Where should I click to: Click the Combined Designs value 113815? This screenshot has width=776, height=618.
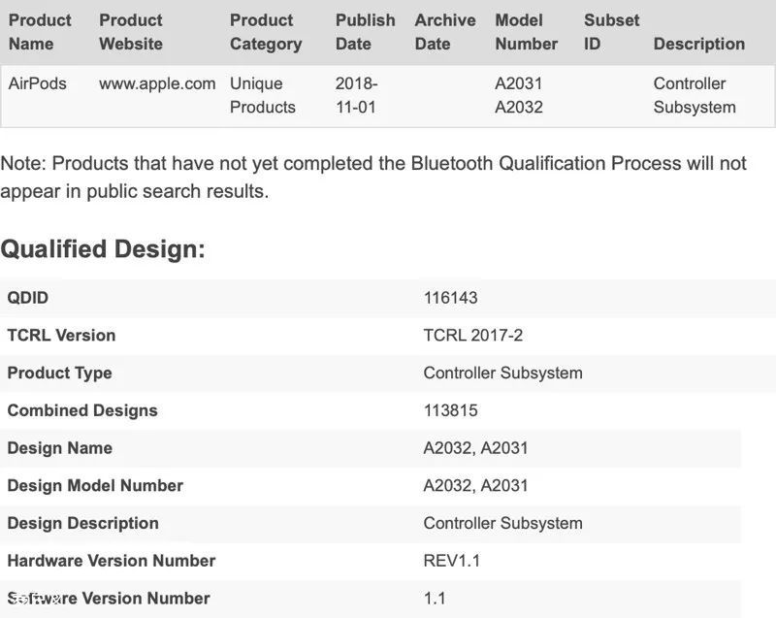click(450, 410)
